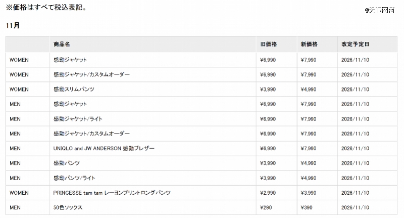Click the date in MEN 感動ジャケット/ライト row
404x218 pixels.
tap(356, 119)
